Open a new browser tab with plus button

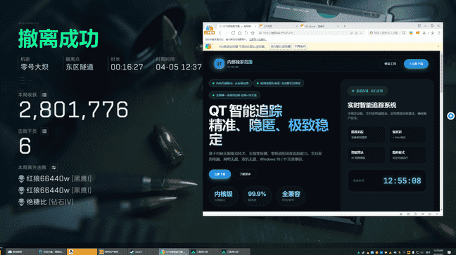[x=345, y=26]
